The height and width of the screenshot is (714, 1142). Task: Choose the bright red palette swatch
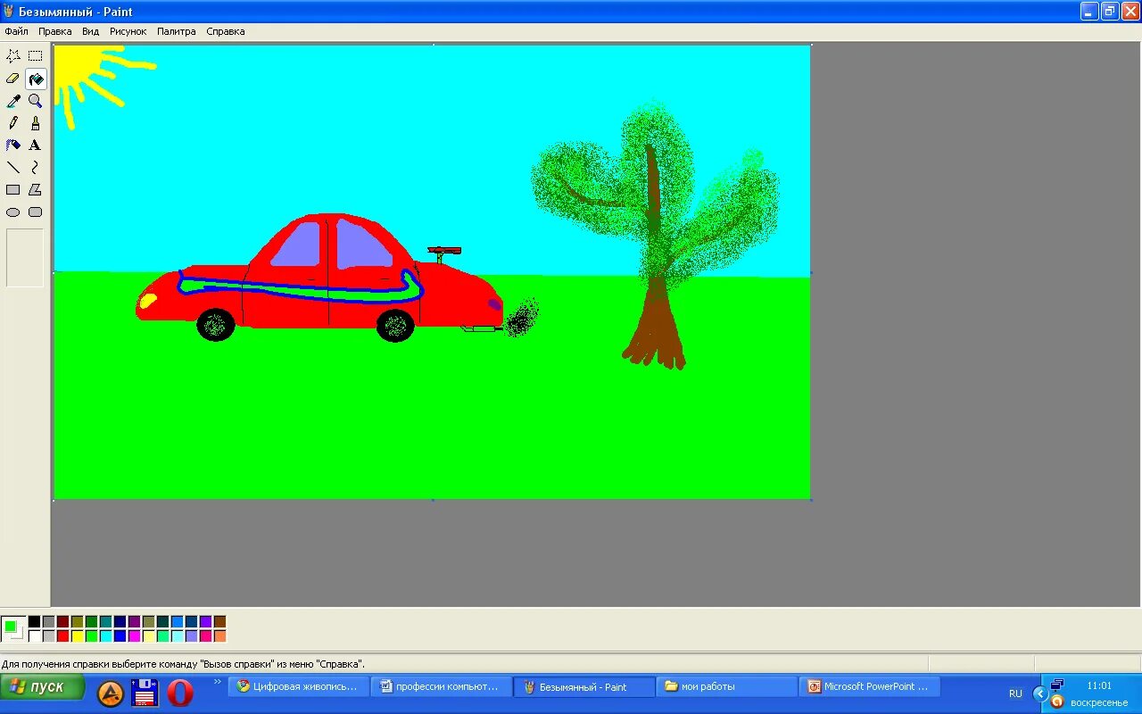point(62,635)
